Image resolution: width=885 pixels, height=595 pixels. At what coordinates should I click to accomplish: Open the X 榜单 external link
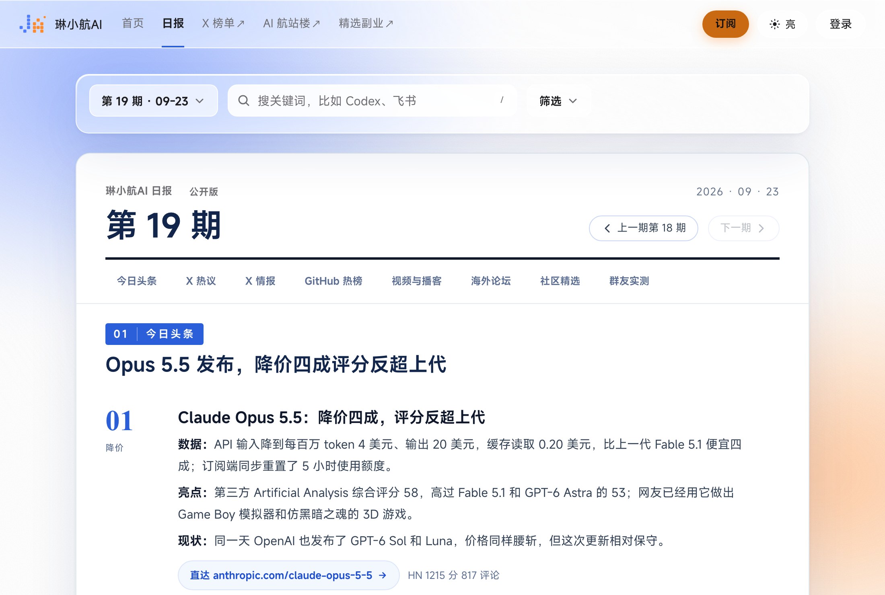(223, 23)
